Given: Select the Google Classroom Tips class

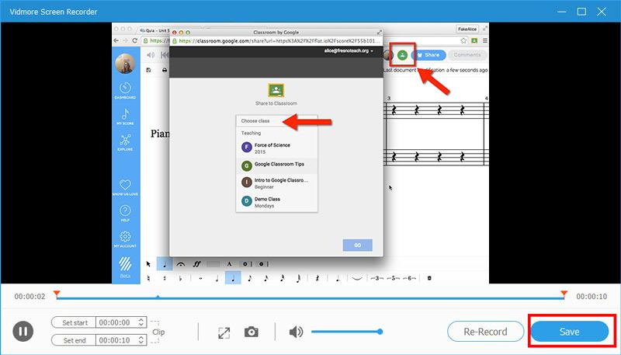Looking at the screenshot, I should tap(276, 165).
